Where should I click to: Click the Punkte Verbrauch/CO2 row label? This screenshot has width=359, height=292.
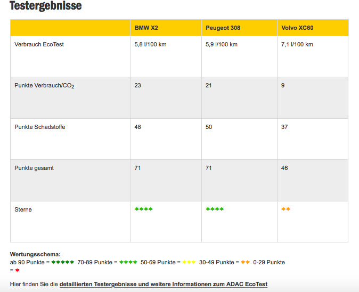click(44, 86)
